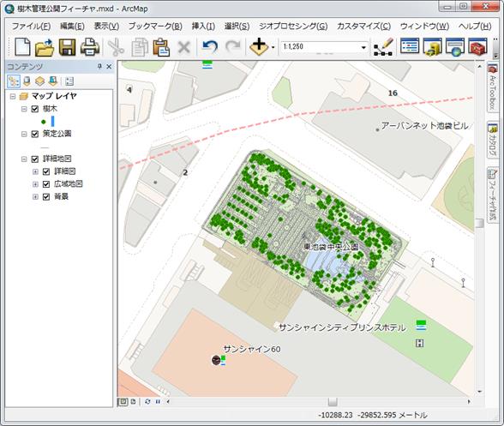List layers by visibility
Image resolution: width=504 pixels, height=426 pixels.
tap(39, 81)
